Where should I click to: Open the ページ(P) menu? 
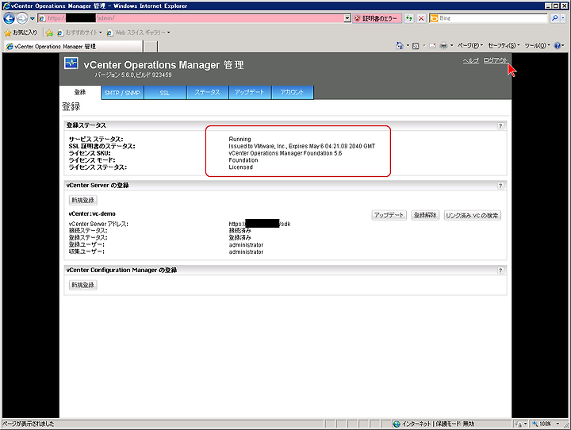point(470,45)
